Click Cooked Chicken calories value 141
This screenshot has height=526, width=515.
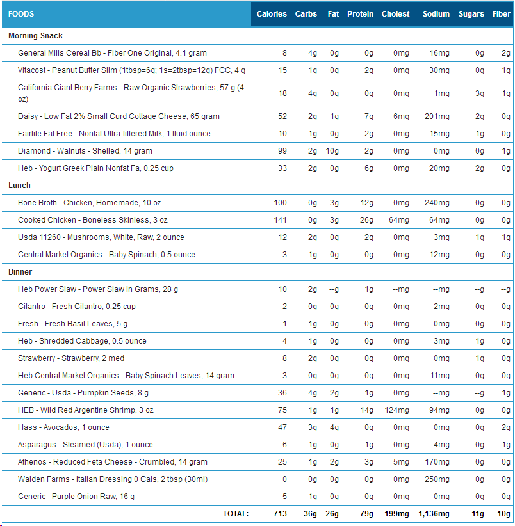(x=281, y=220)
